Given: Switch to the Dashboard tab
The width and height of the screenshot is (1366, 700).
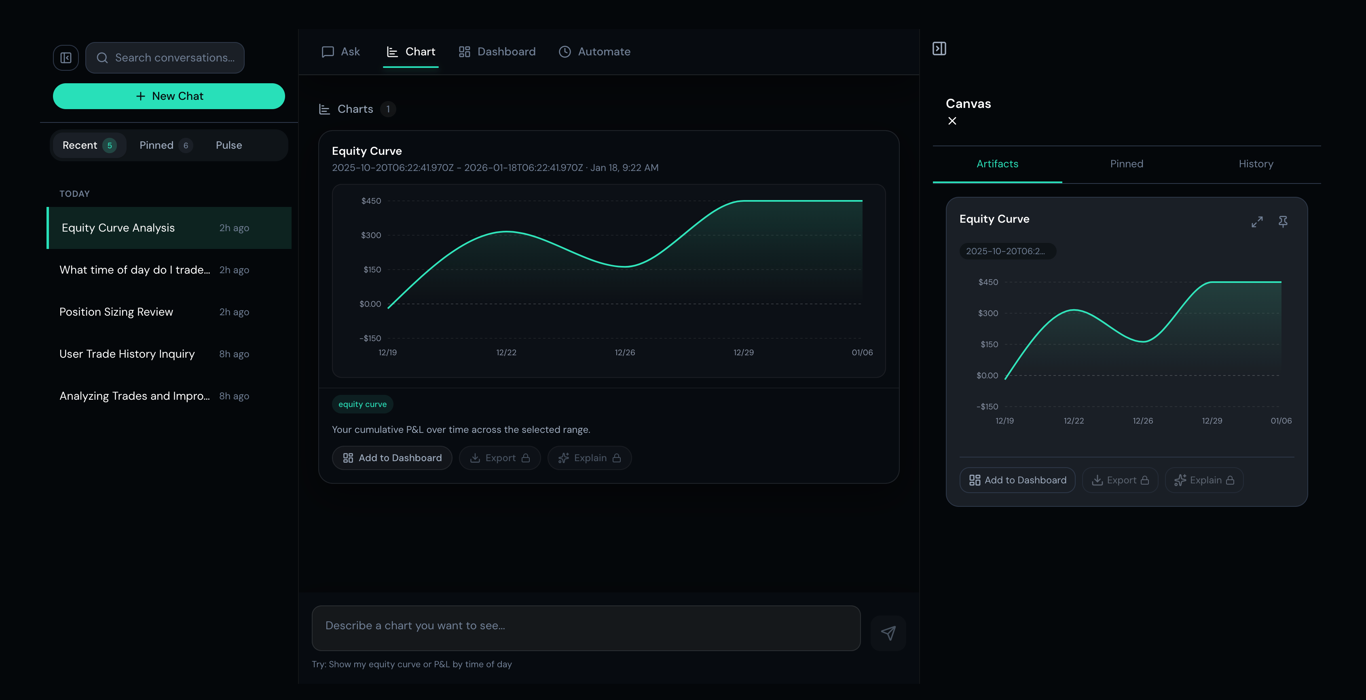Looking at the screenshot, I should tap(497, 52).
